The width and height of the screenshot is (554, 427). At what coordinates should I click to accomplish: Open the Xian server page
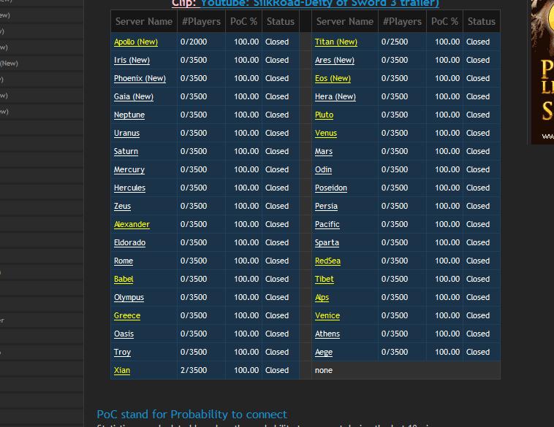(122, 371)
